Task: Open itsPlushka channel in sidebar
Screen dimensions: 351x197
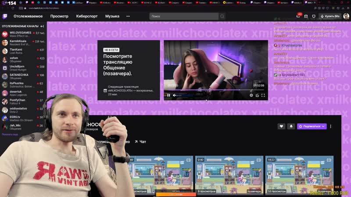Action: click(x=23, y=84)
